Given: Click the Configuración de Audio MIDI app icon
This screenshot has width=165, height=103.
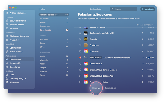Looking at the screenshot, I should [x=86, y=33].
